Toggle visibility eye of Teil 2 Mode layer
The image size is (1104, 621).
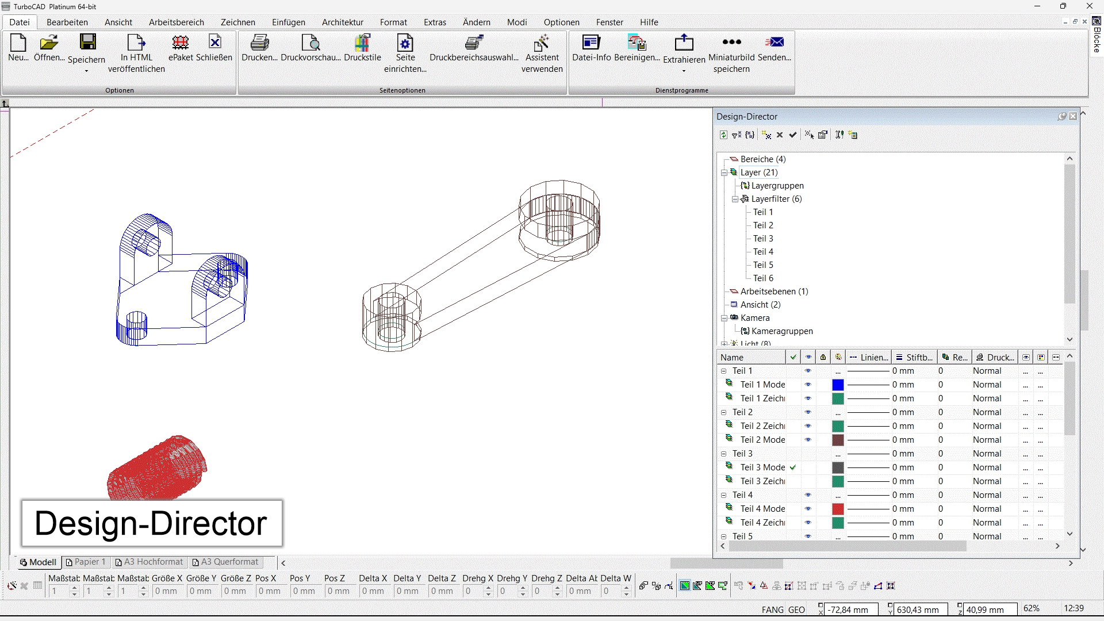[x=808, y=440]
